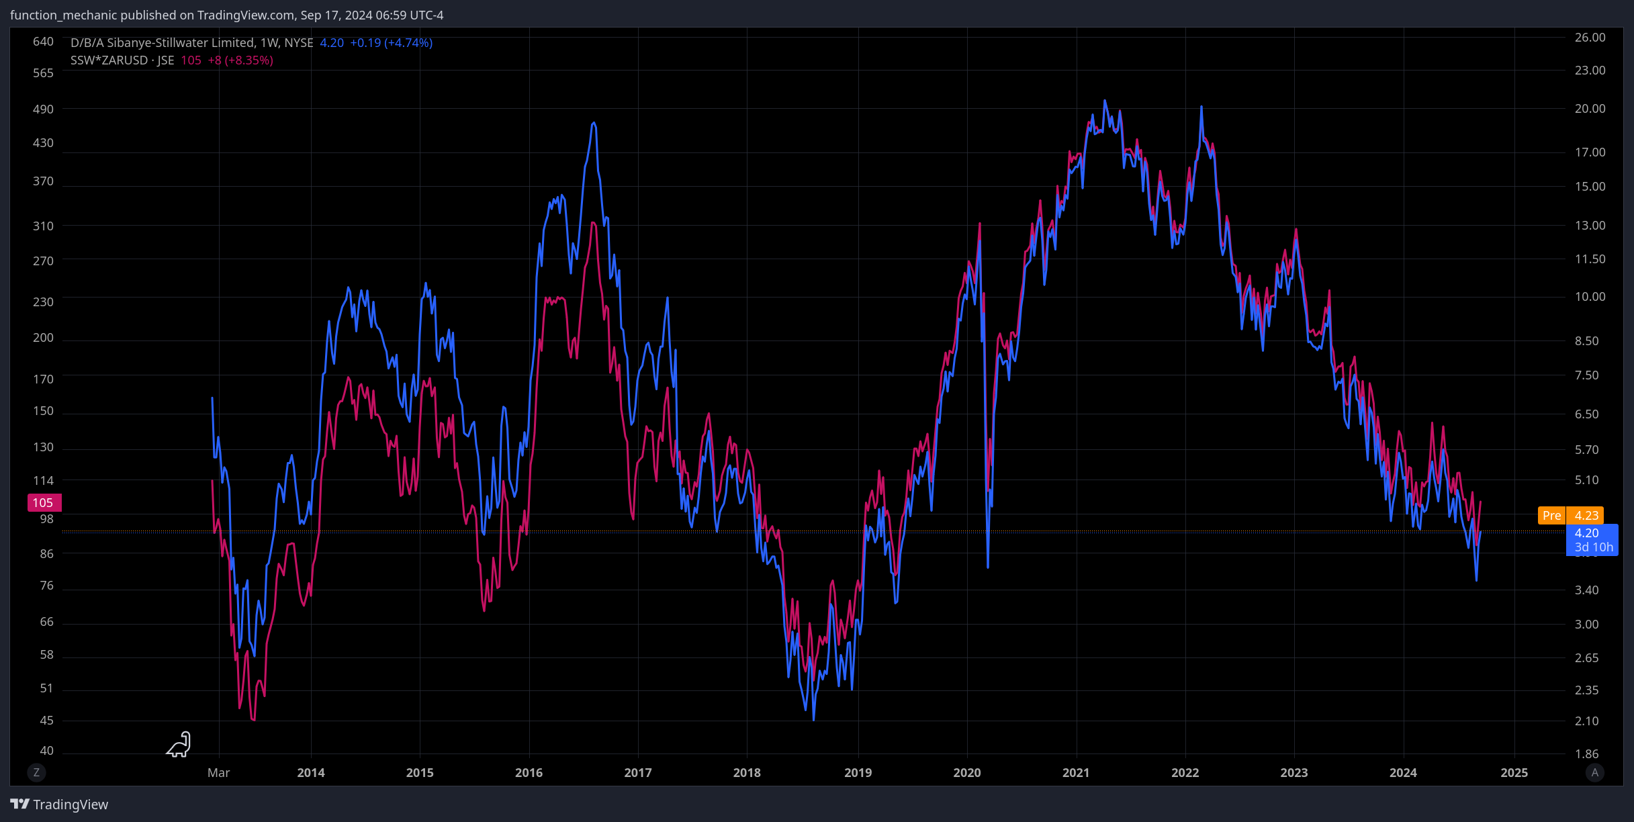Image resolution: width=1634 pixels, height=822 pixels.
Task: Click the 200 value on left price scale
Action: pyautogui.click(x=43, y=337)
